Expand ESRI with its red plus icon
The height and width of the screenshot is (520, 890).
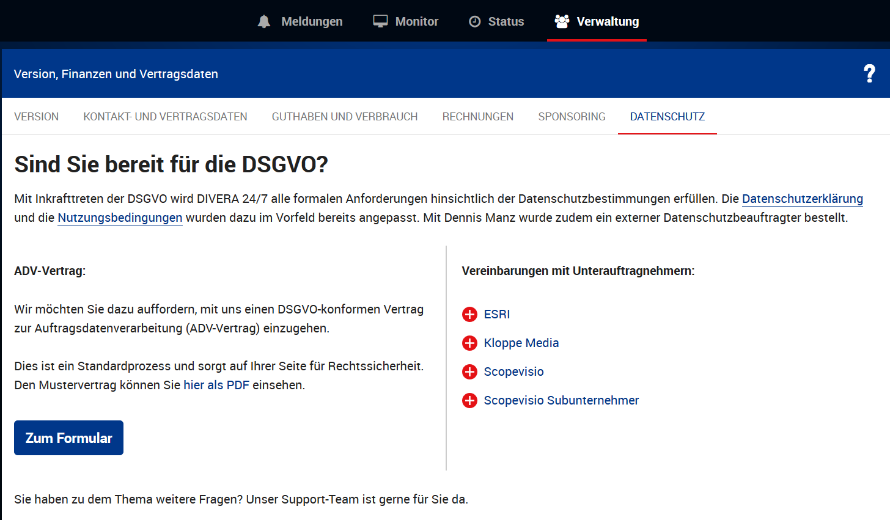[x=469, y=314]
